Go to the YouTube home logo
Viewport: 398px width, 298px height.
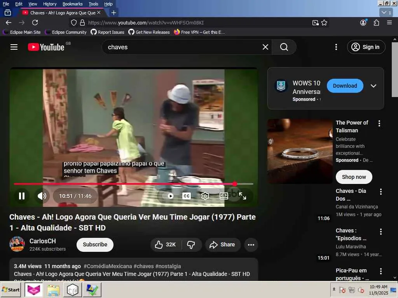pyautogui.click(x=46, y=47)
